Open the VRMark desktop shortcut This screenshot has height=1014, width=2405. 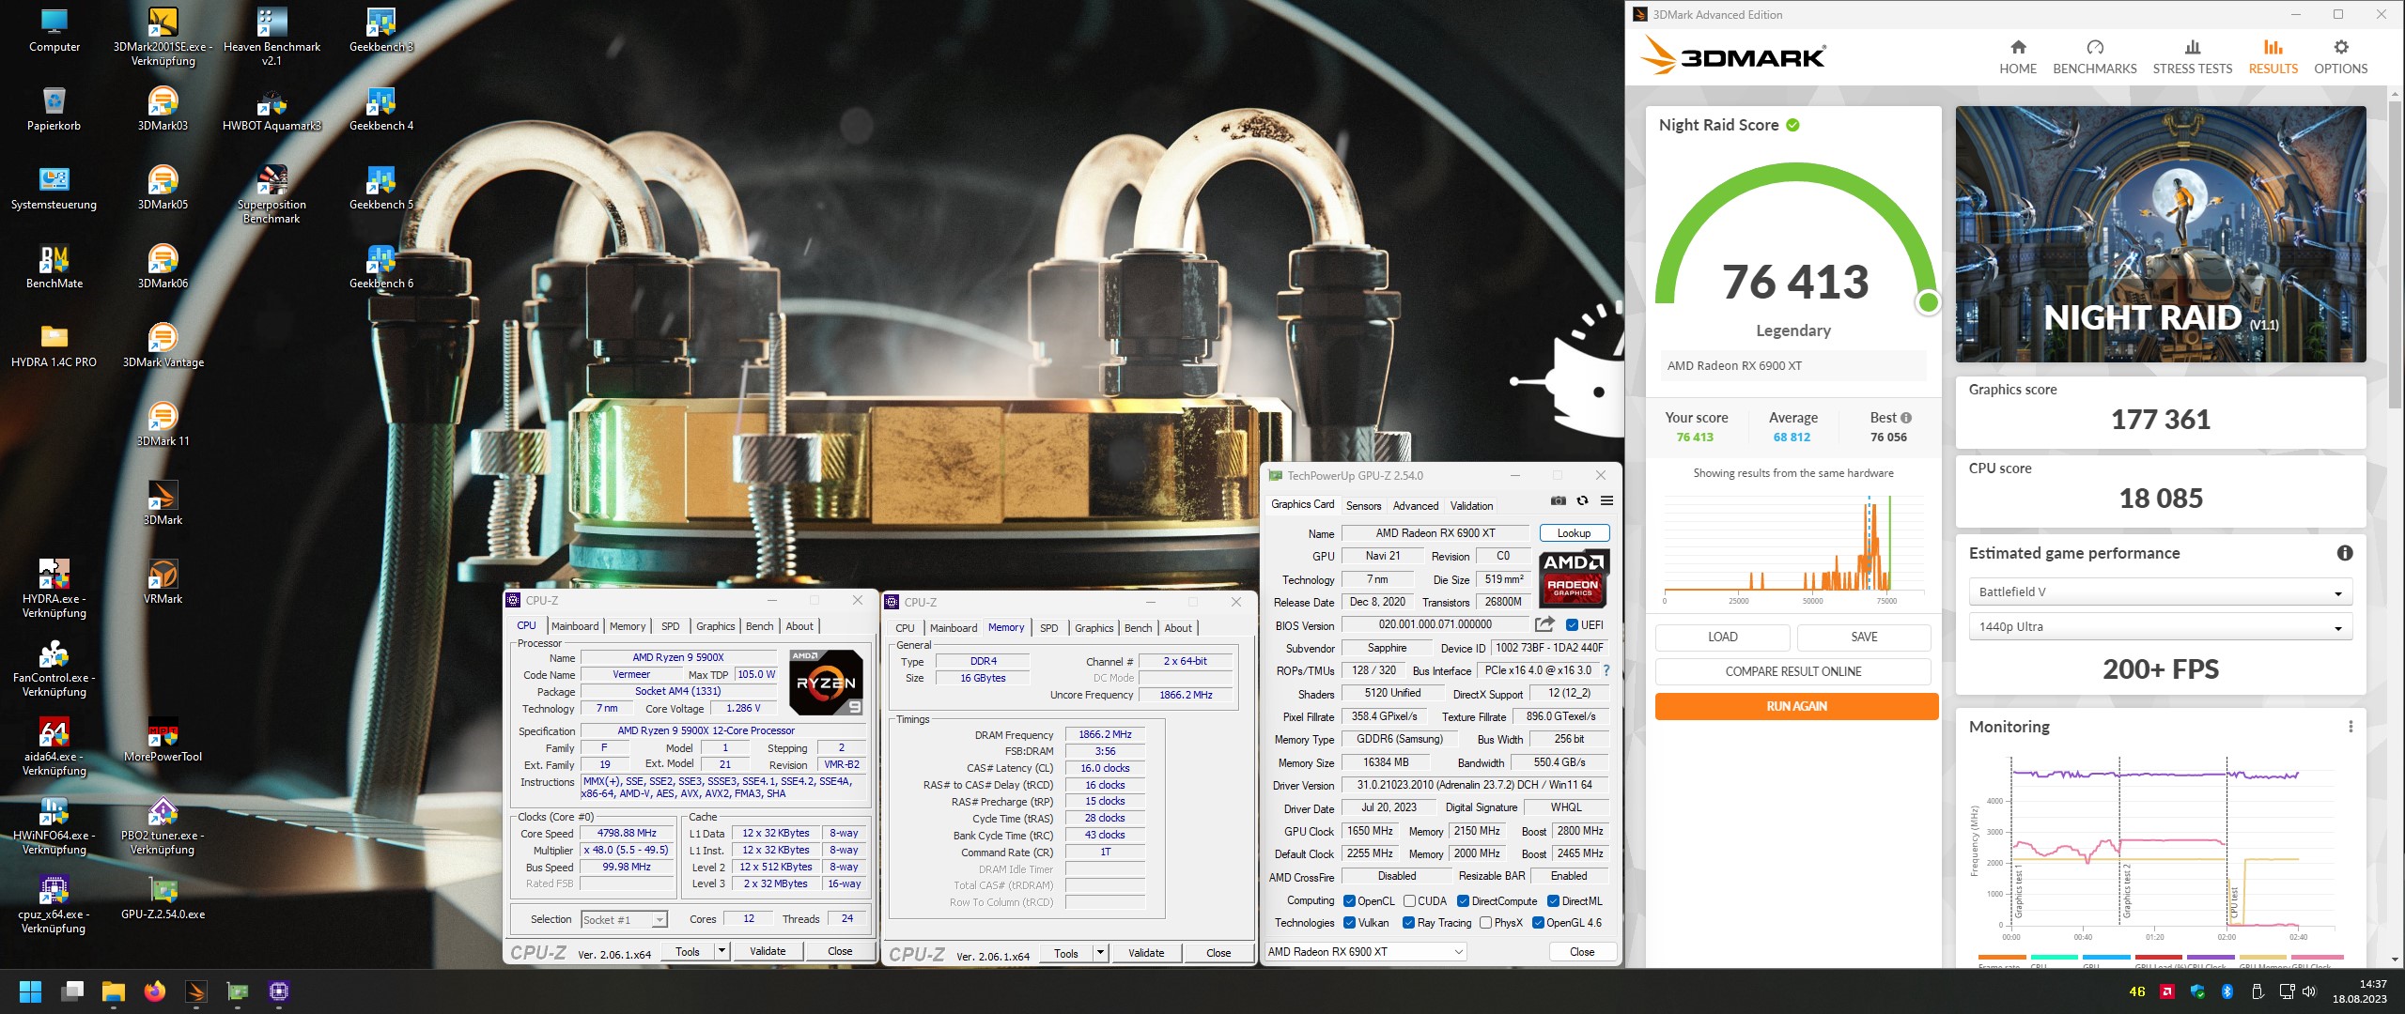tap(163, 582)
